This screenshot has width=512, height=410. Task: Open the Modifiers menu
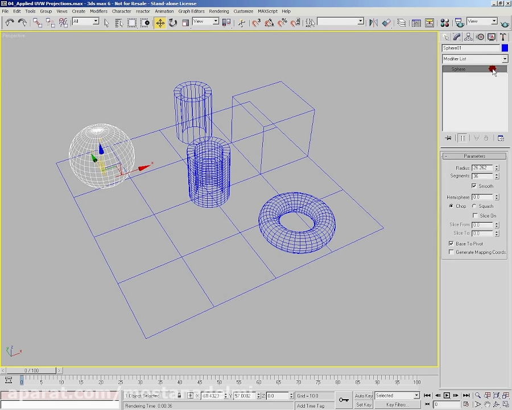coord(98,11)
